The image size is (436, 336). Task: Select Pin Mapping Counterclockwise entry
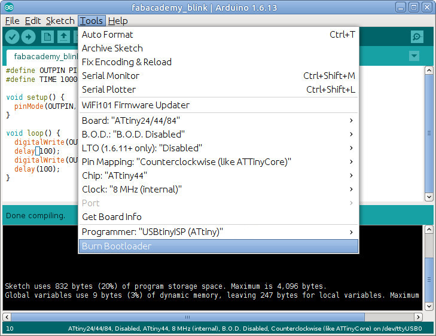coord(218,162)
